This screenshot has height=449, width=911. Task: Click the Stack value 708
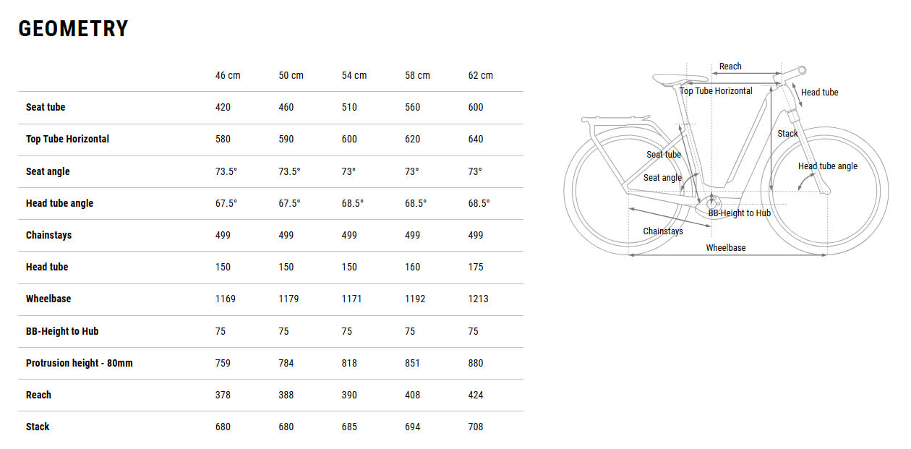tap(476, 427)
